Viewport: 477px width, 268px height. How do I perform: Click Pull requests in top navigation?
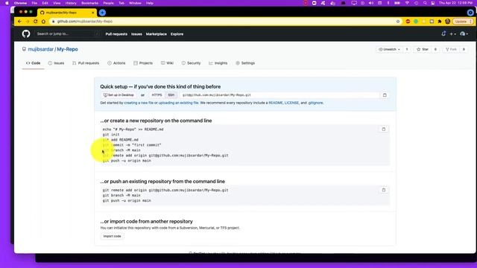[116, 34]
